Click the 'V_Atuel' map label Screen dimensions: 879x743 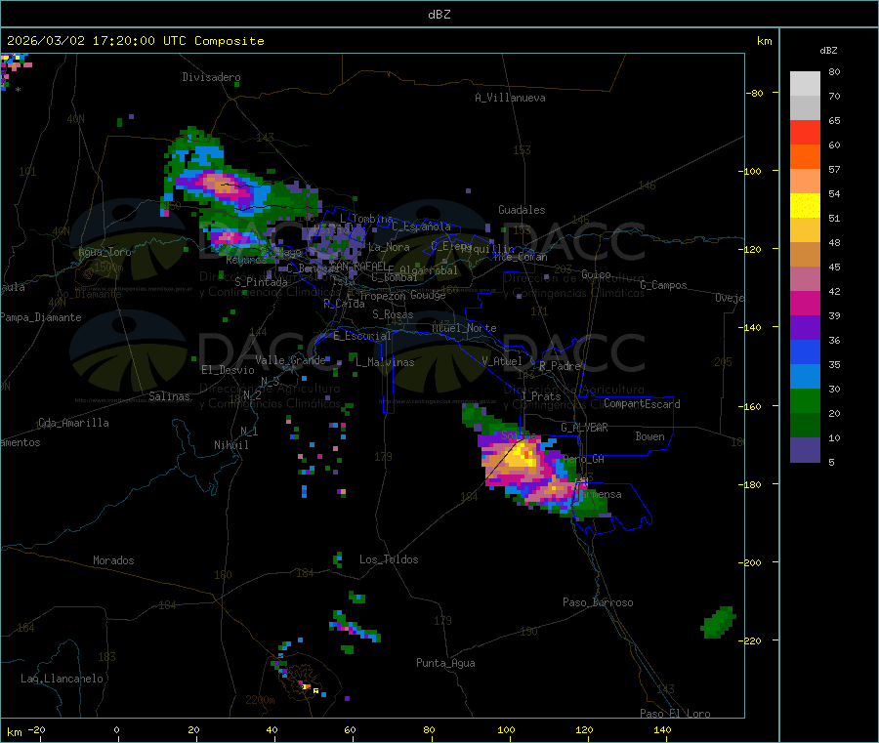[x=502, y=361]
